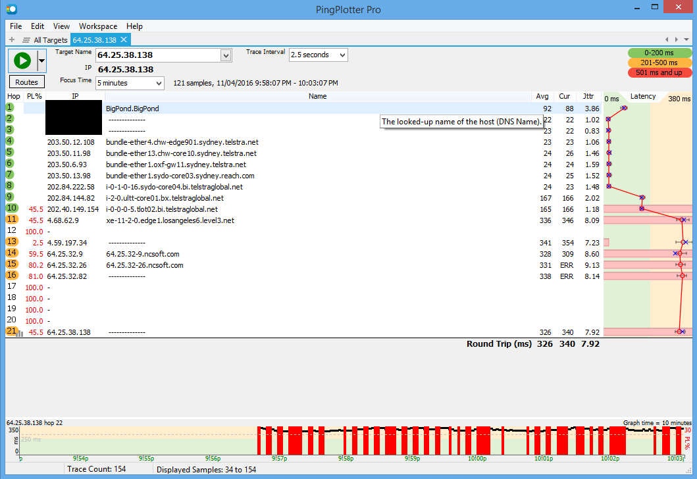Select hop 16 orange number icon
The width and height of the screenshot is (697, 479).
(12, 275)
